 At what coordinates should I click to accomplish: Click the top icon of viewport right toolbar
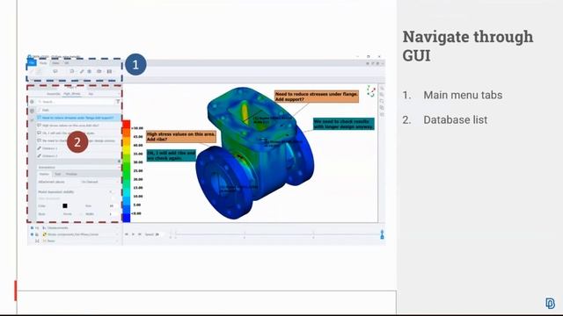click(382, 88)
